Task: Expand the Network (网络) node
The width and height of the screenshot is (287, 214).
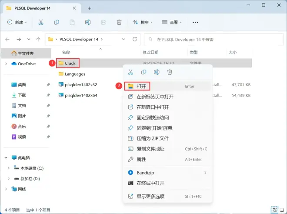Action: coord(6,189)
